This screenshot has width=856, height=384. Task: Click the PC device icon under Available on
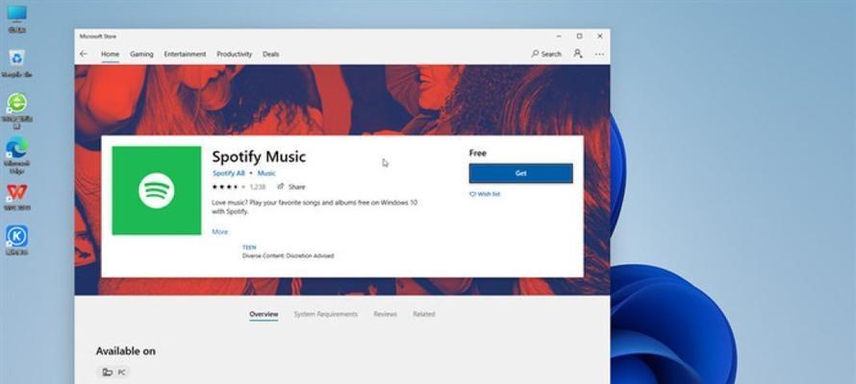[108, 372]
